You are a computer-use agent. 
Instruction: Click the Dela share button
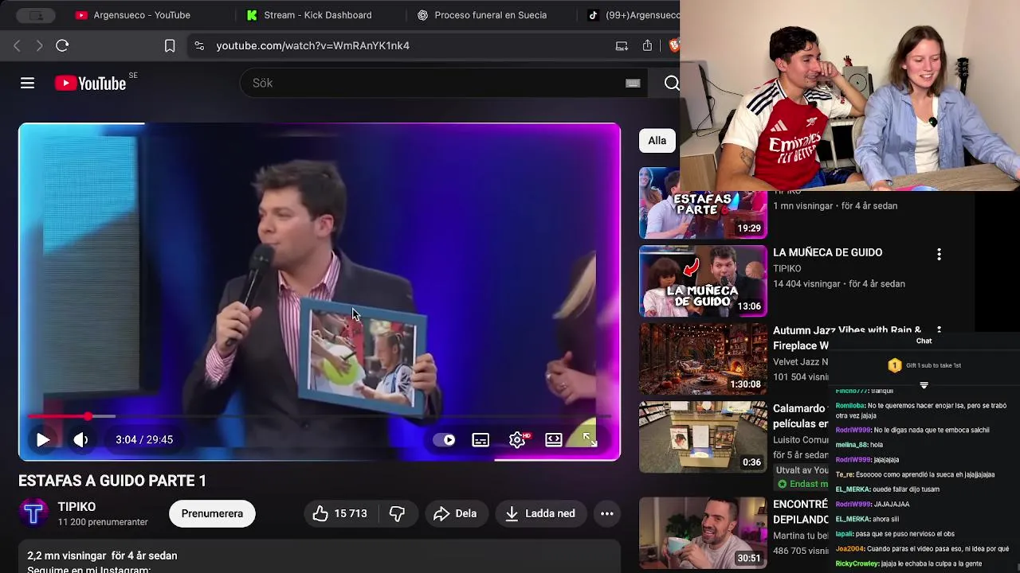tap(455, 513)
